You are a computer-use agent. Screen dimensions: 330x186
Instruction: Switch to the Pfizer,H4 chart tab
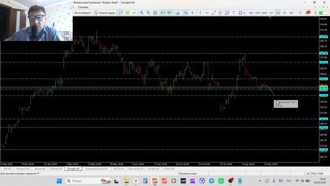point(169,169)
